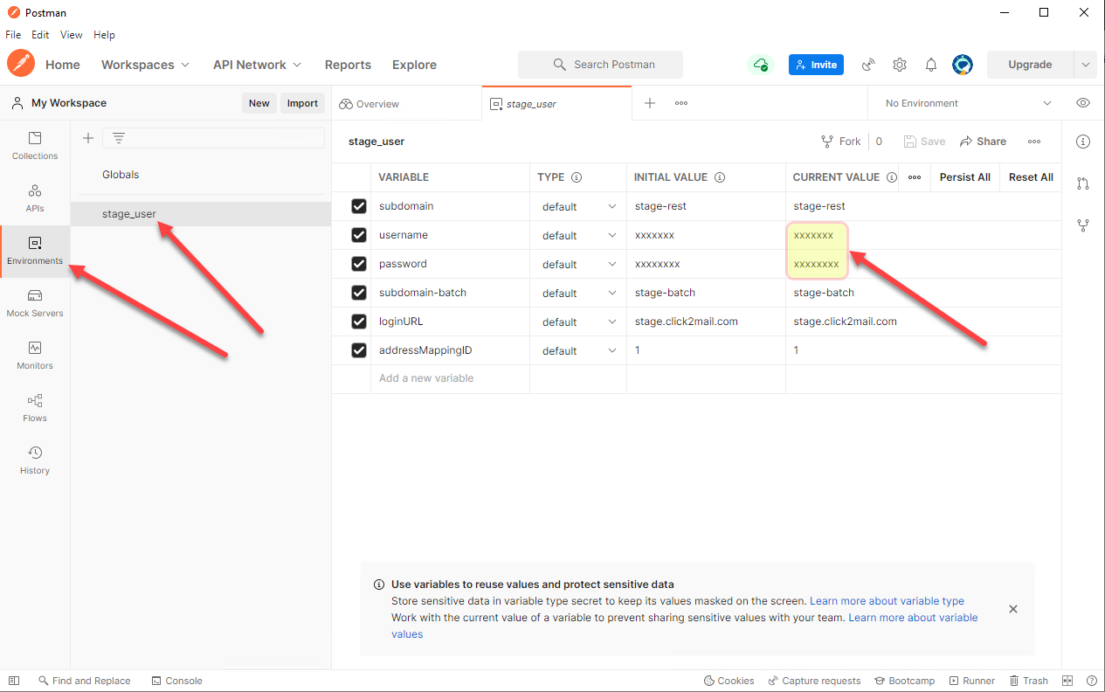This screenshot has width=1105, height=692.
Task: Open the Upgrade dropdown arrow
Action: pos(1085,65)
